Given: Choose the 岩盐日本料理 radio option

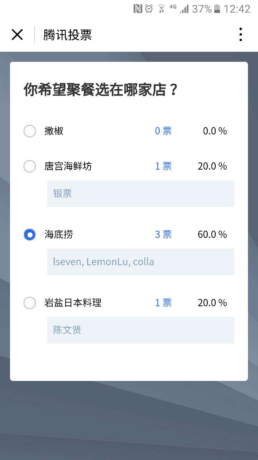Looking at the screenshot, I should (30, 303).
